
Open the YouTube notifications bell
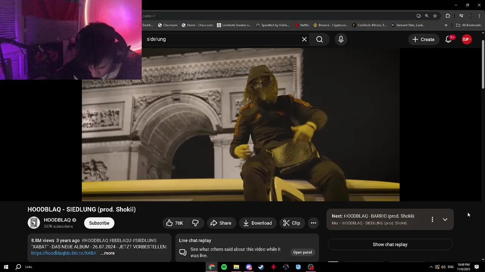coord(449,39)
